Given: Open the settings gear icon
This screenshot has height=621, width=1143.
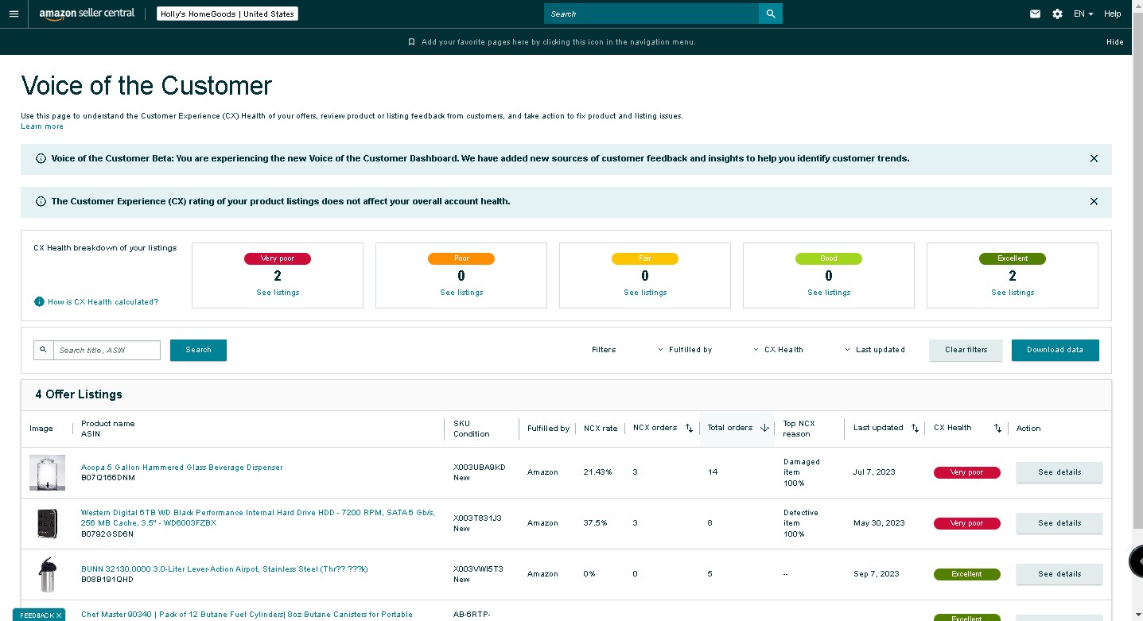Looking at the screenshot, I should (x=1057, y=14).
